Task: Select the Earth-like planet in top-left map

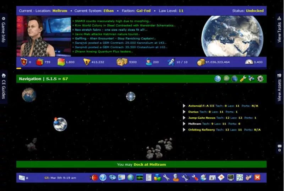Action: [x=29, y=95]
